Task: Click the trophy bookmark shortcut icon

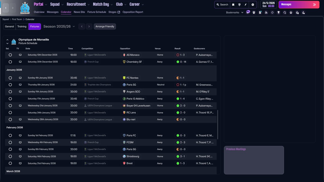Action: 278,12
